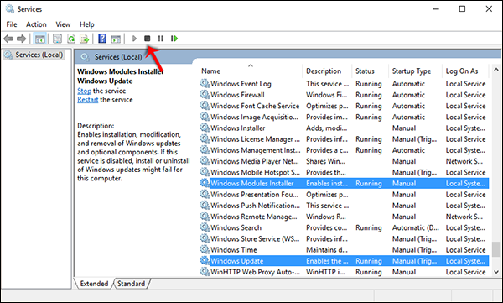Image resolution: width=503 pixels, height=303 pixels.
Task: Click gear icon next to Windows Store Service
Action: [205, 238]
